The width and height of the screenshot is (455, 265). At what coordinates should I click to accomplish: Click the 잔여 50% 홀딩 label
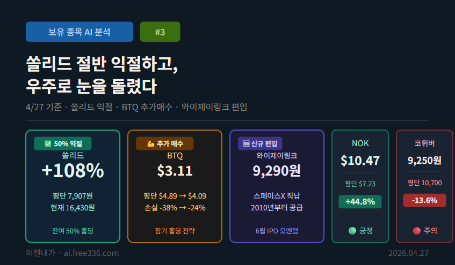click(x=73, y=231)
